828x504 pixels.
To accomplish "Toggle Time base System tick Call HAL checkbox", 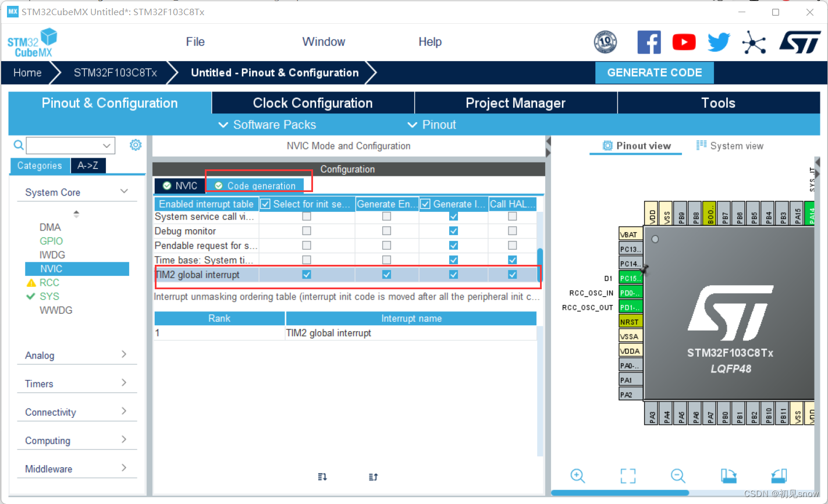I will (512, 260).
